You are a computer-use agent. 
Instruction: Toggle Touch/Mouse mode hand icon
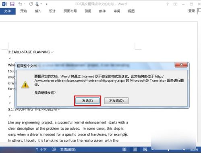pyautogui.click(x=37, y=4)
